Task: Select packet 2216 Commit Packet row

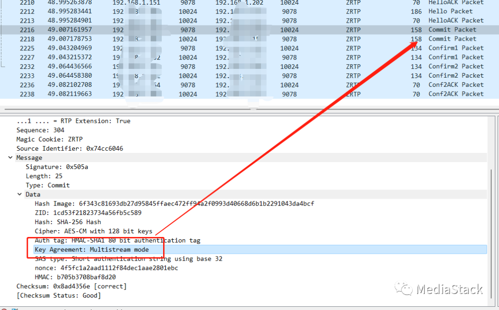Action: point(249,30)
